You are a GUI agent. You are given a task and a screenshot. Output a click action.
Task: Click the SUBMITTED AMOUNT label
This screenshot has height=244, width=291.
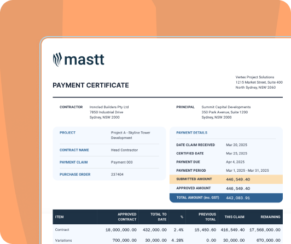point(194,179)
